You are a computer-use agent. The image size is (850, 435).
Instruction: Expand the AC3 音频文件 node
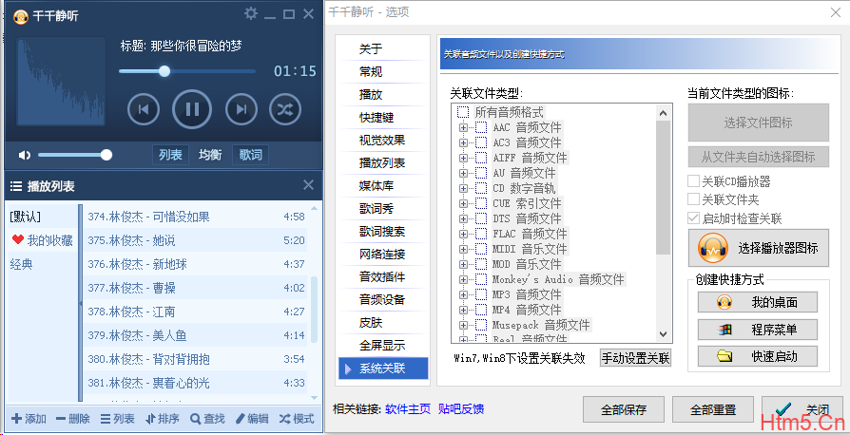click(463, 143)
